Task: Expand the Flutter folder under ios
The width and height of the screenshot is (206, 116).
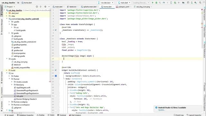Action: pyautogui.click(x=9, y=76)
